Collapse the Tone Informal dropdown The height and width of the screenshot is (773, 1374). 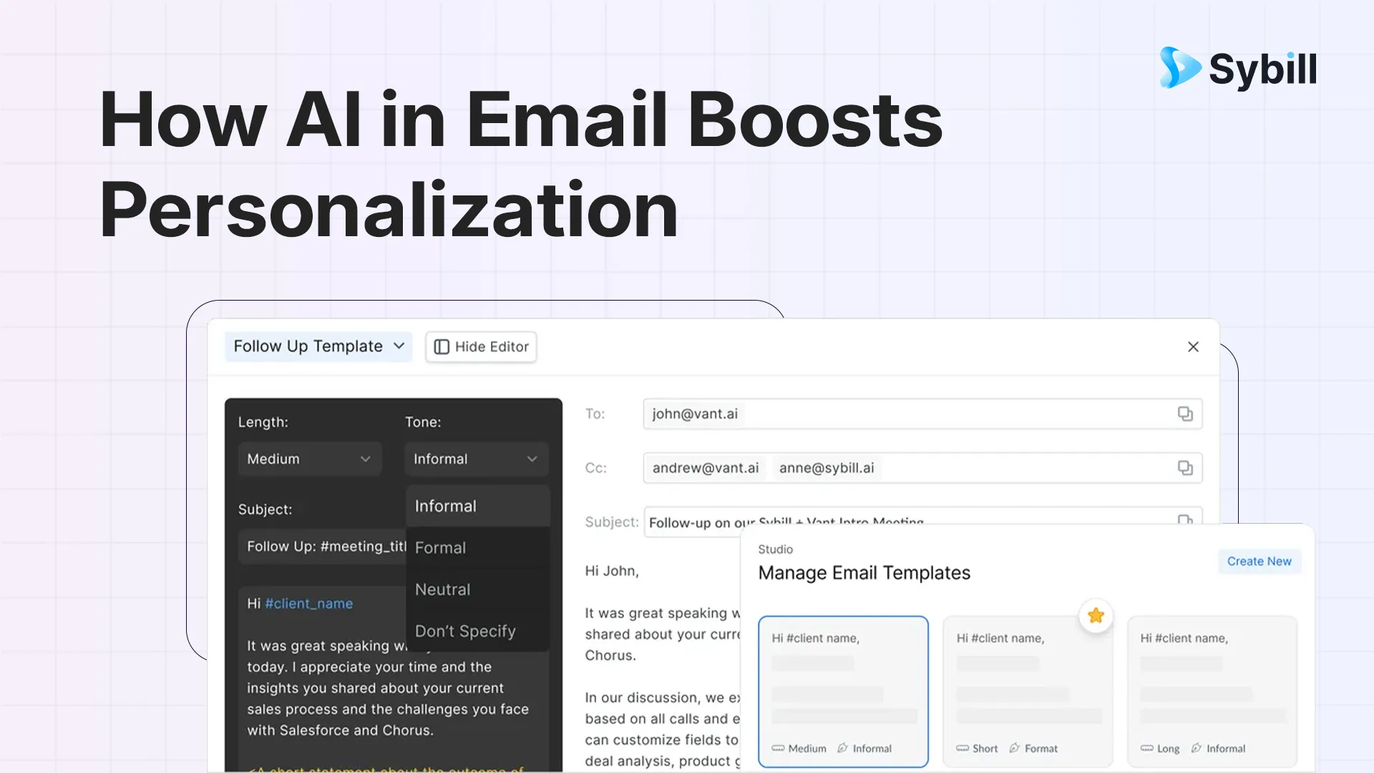476,460
